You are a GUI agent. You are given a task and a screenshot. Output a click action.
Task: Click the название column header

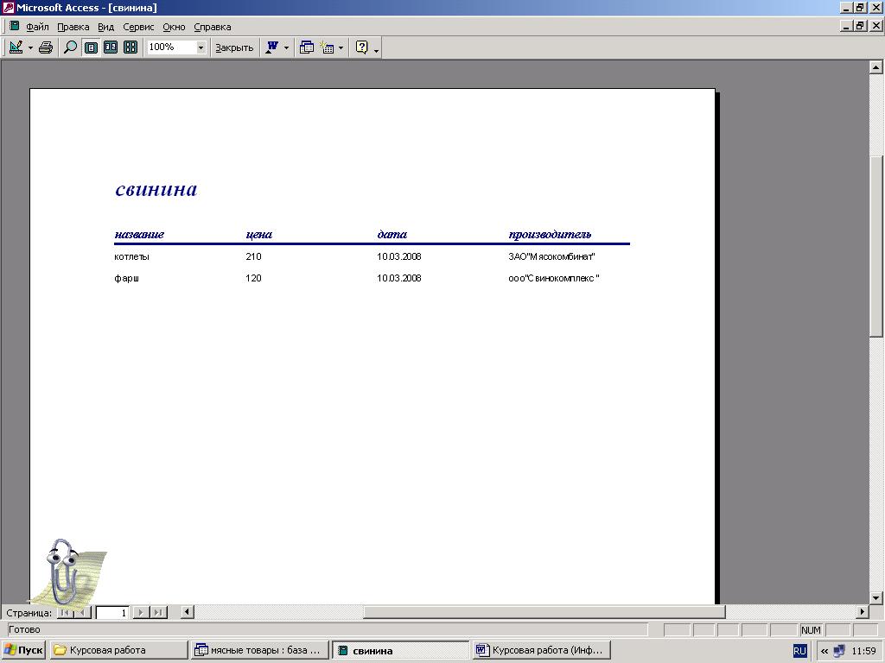click(x=139, y=235)
